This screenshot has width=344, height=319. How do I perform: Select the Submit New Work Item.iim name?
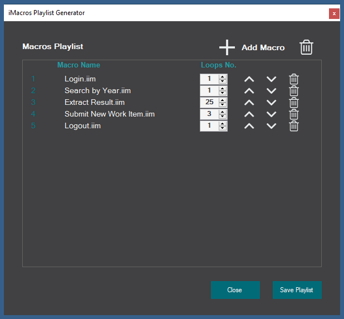tap(110, 114)
